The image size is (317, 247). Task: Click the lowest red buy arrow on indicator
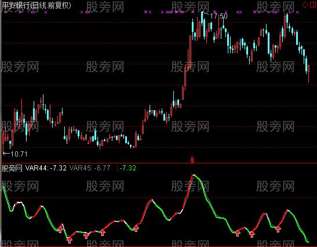[x=70, y=240]
